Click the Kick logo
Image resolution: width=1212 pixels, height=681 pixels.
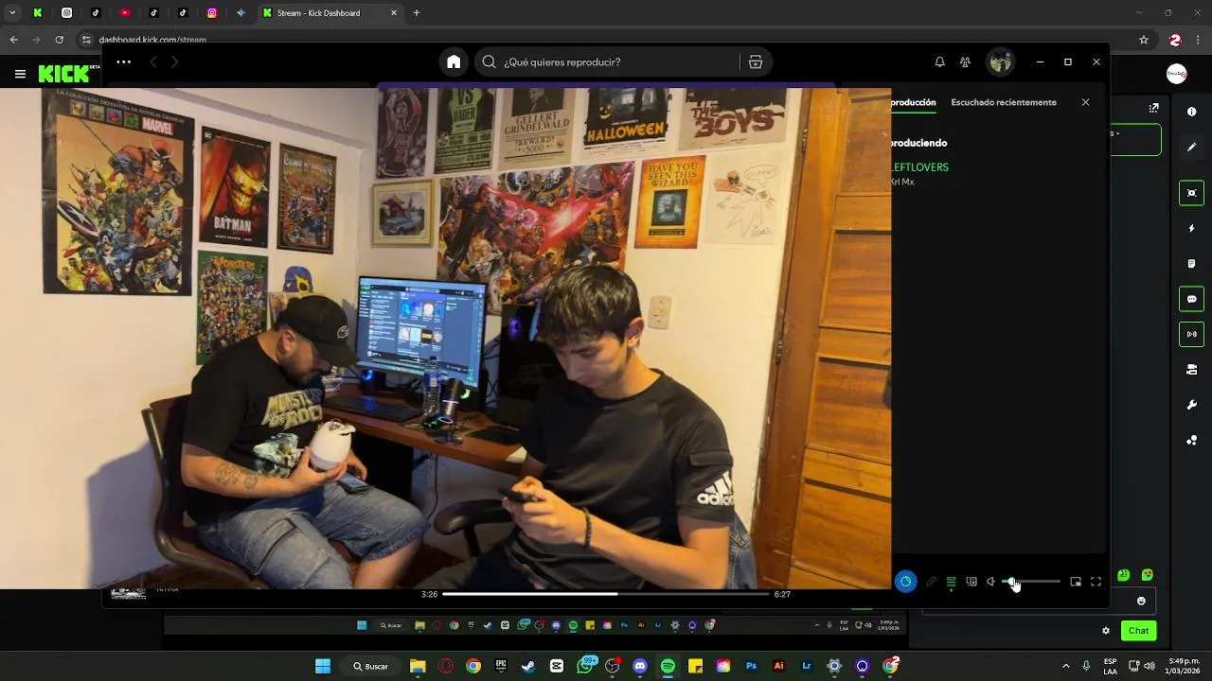click(63, 74)
